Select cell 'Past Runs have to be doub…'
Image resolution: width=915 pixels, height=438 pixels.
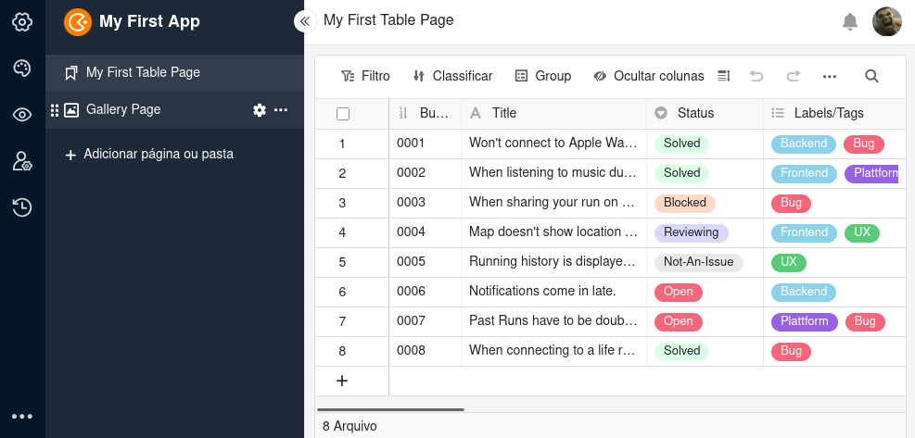click(x=553, y=320)
